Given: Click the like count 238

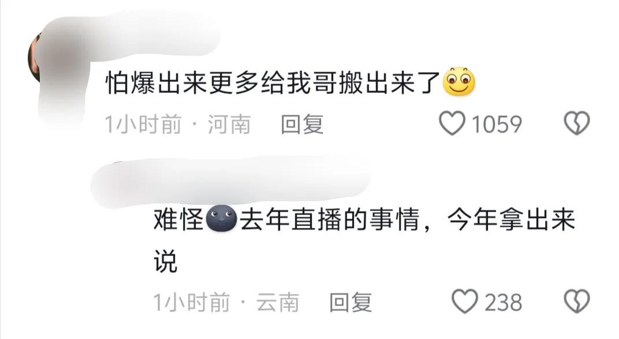Looking at the screenshot, I should coord(504,303).
